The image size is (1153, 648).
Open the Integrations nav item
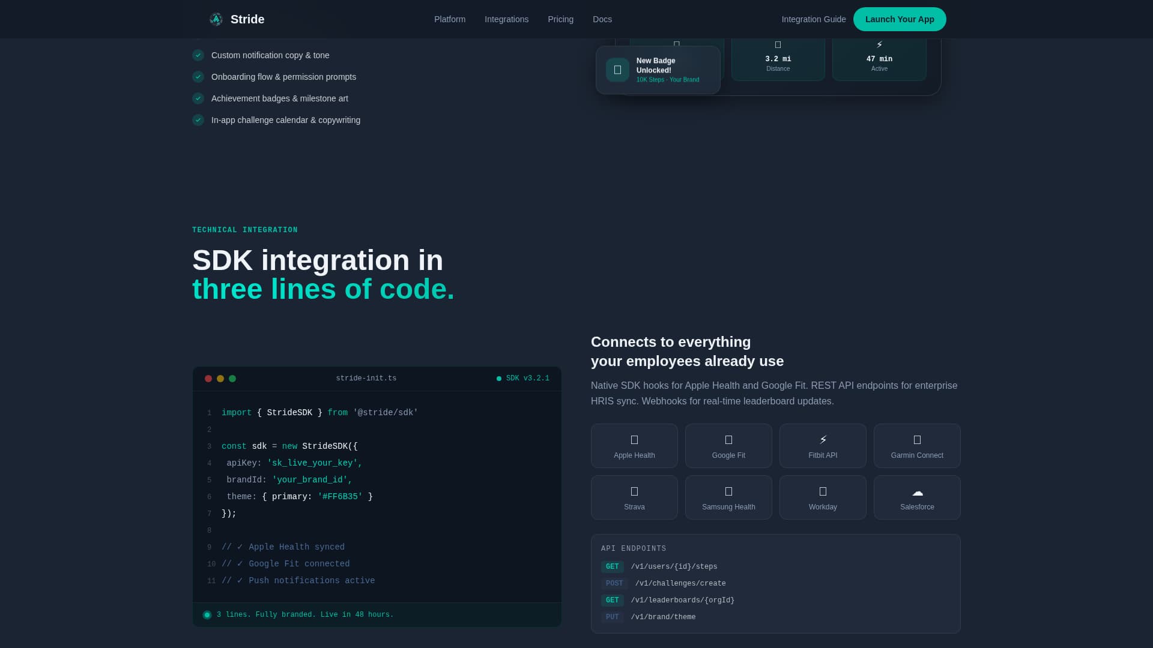pos(506,19)
